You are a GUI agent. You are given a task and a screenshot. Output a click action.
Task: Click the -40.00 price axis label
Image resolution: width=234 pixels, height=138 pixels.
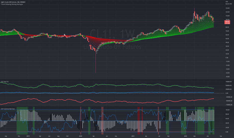(x=227, y=73)
